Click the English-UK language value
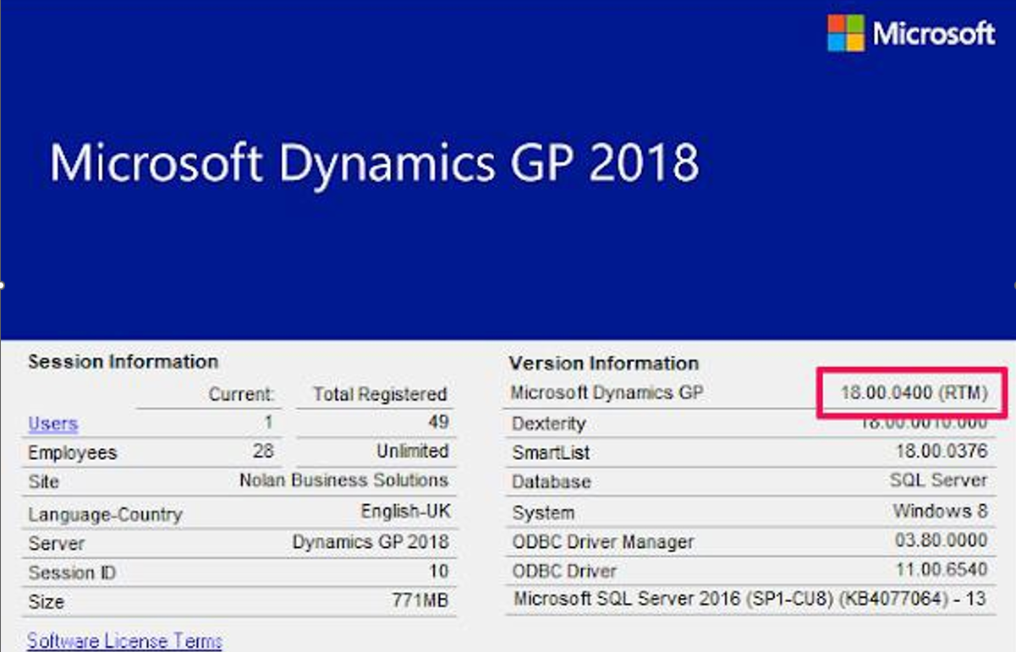1016x652 pixels. [405, 512]
